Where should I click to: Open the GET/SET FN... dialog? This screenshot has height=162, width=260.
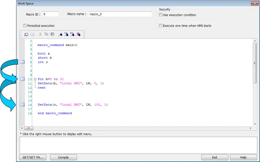point(33,157)
